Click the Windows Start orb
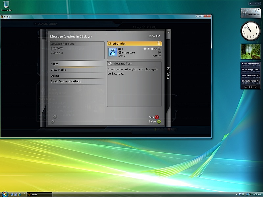This screenshot has width=263, height=197. coord(4,194)
